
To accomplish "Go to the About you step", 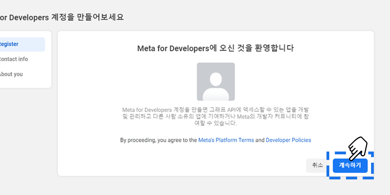I will [11, 74].
